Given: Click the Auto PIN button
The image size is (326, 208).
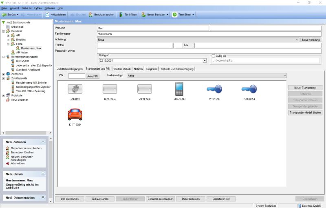Looking at the screenshot, I should pos(93,76).
